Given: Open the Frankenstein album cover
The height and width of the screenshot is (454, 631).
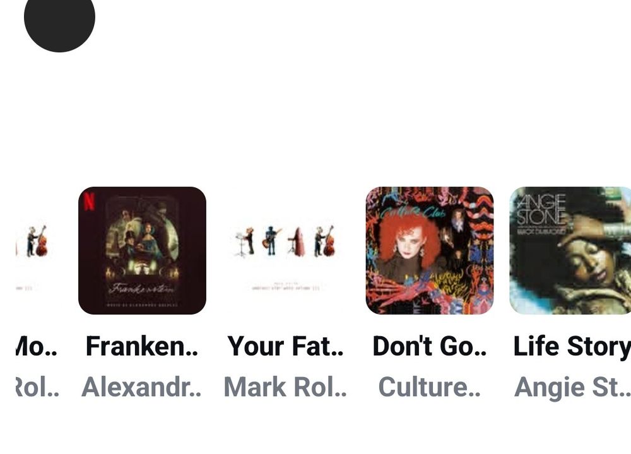Looking at the screenshot, I should [142, 250].
